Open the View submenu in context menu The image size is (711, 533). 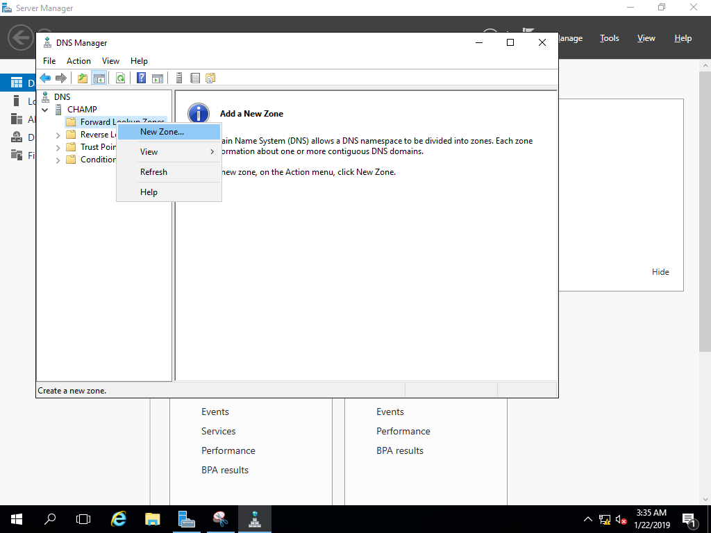tap(169, 152)
